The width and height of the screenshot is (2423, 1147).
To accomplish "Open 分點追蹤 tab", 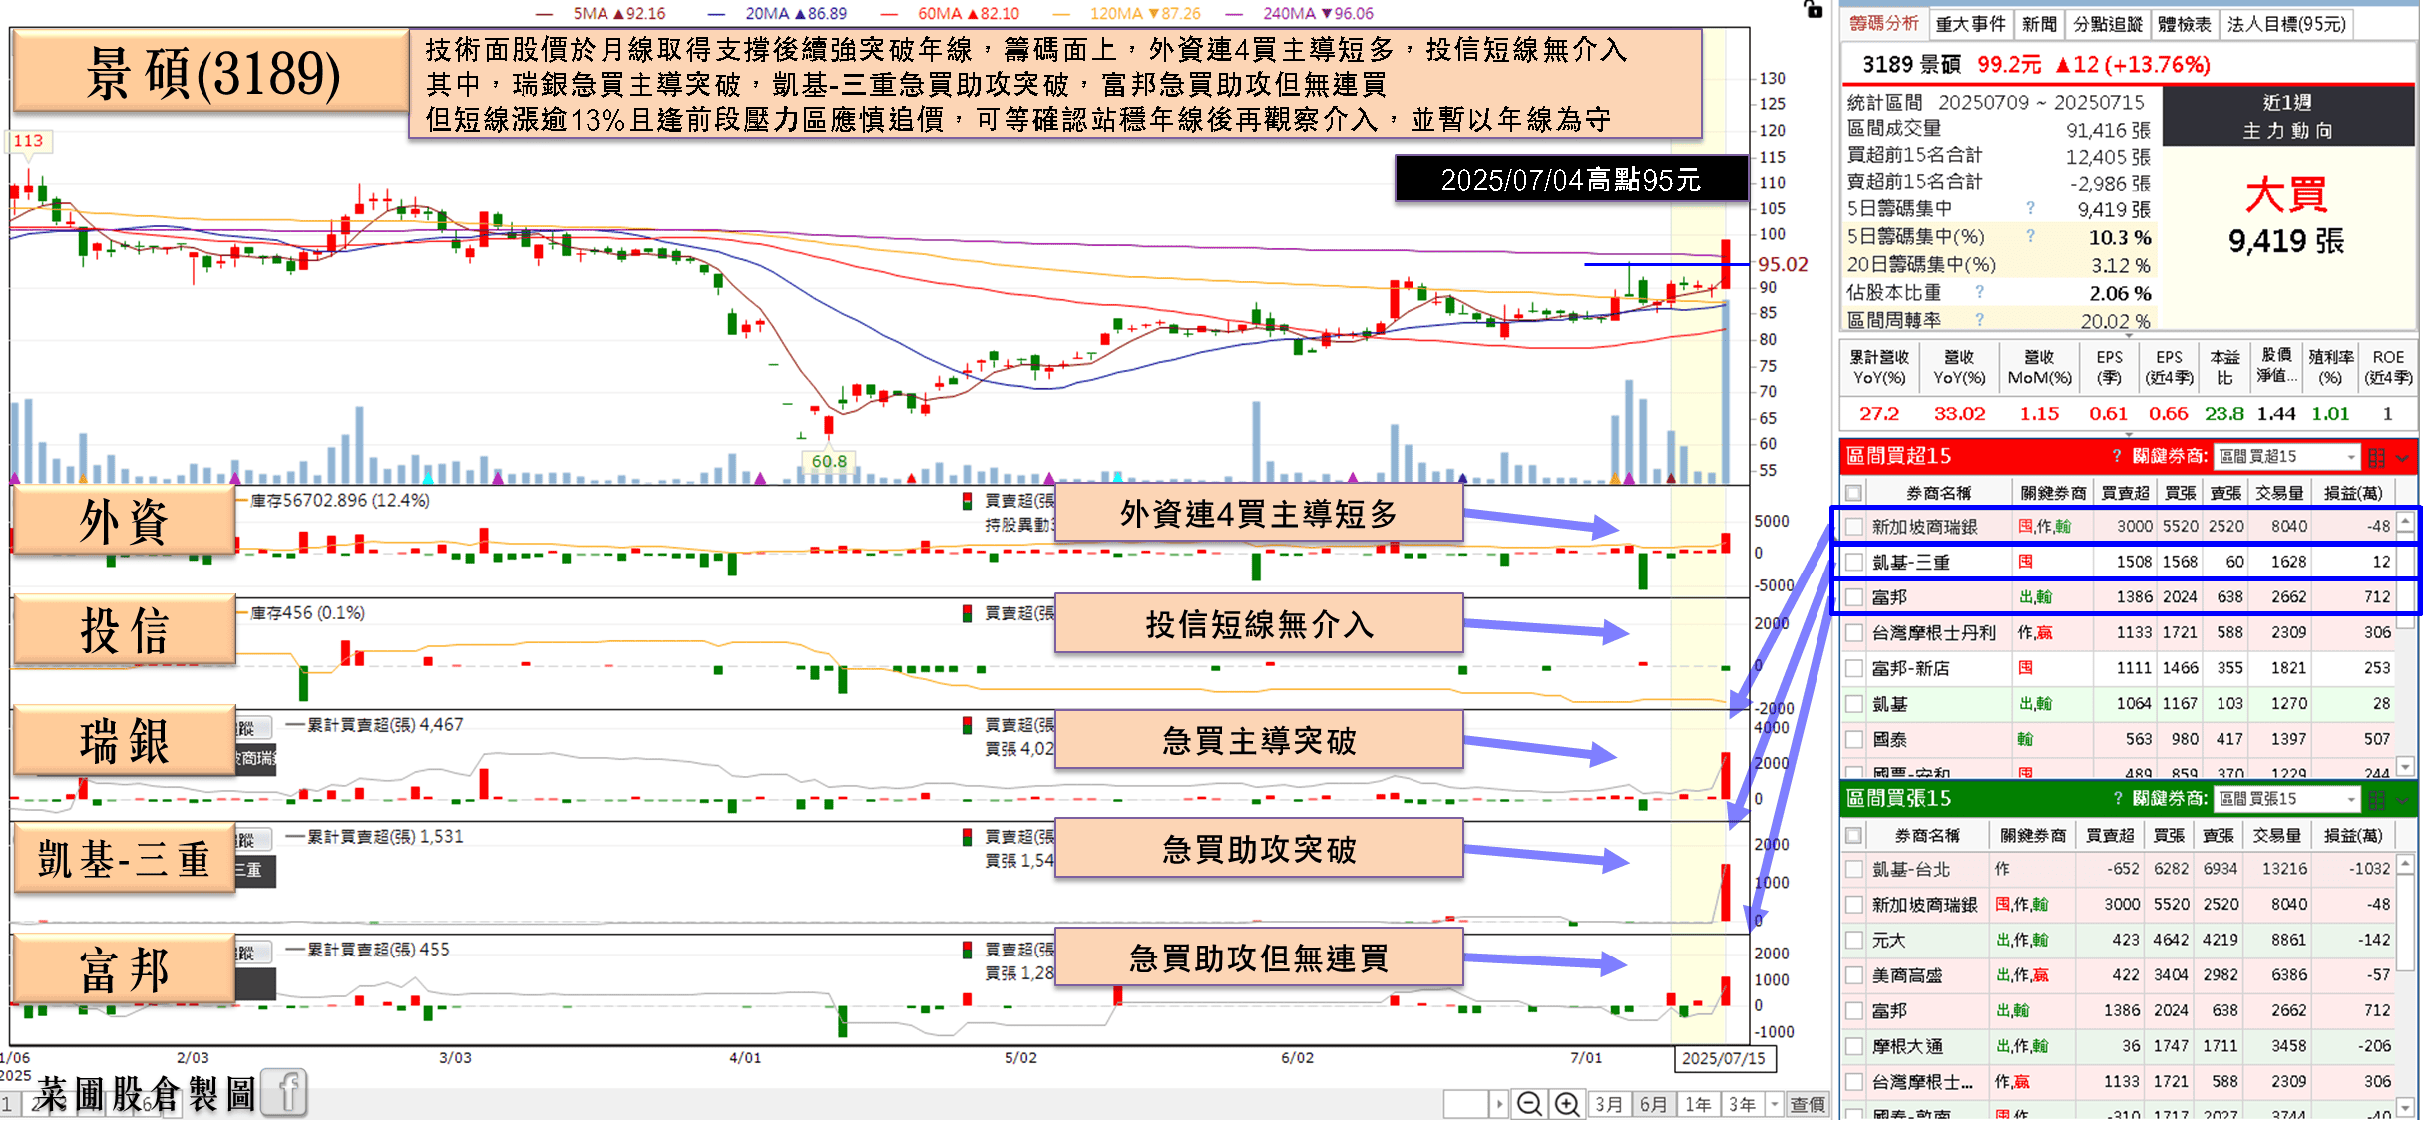I will click(2106, 24).
